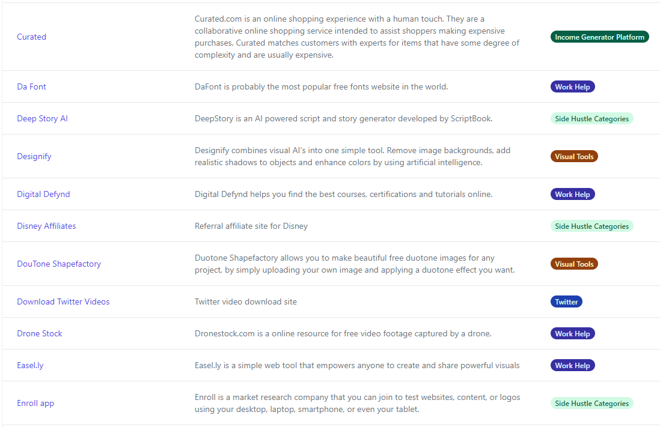Select Work Help tag beside Da Font
The height and width of the screenshot is (427, 660).
coord(572,87)
